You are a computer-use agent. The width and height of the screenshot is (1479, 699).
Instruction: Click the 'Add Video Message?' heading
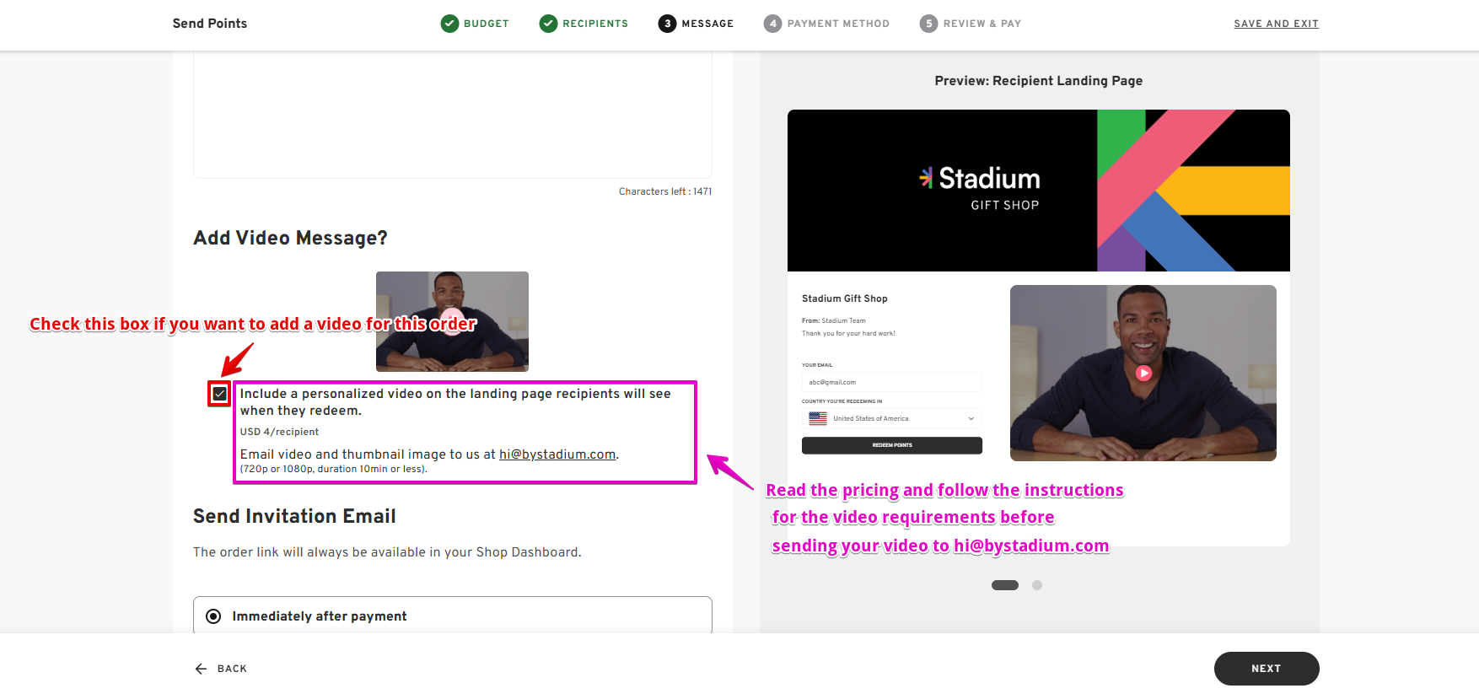[290, 238]
